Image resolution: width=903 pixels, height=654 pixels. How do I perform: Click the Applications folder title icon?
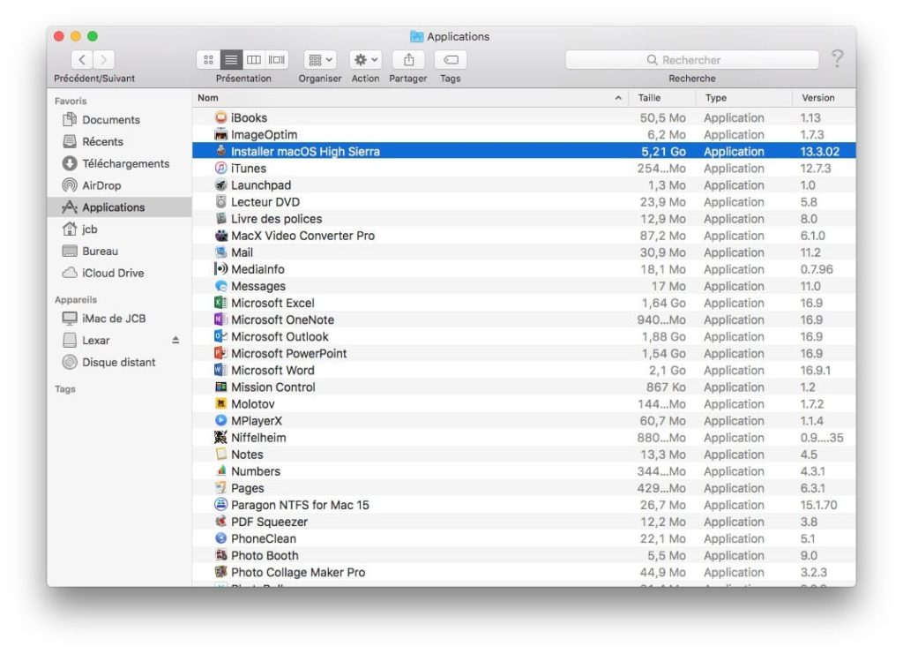click(x=416, y=36)
